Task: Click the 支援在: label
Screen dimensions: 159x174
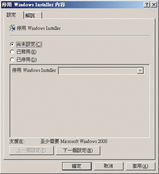Action: pyautogui.click(x=17, y=141)
